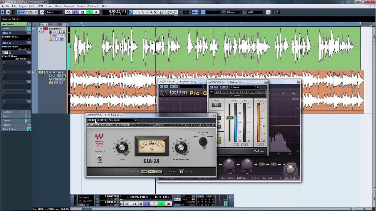Open the Devices menu
Screen dimensions: 376x211
[80, 6]
